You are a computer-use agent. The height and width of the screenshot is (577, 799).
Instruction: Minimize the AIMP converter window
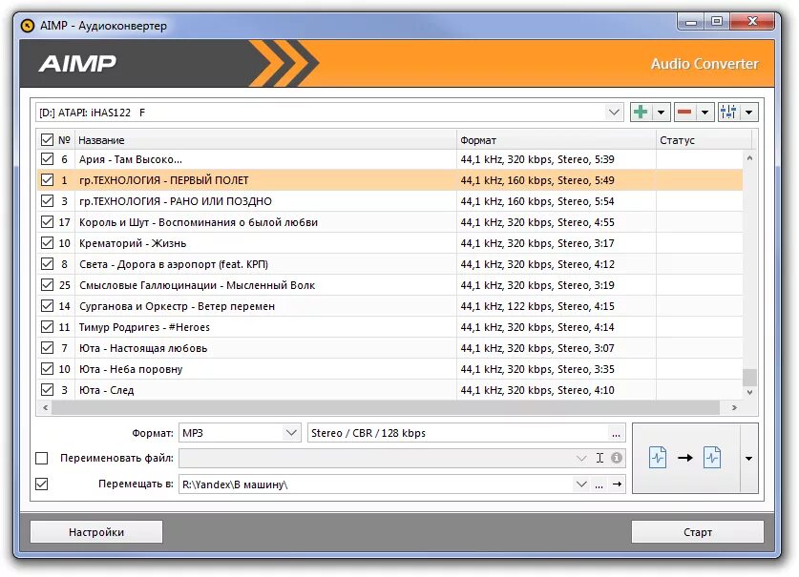point(691,22)
